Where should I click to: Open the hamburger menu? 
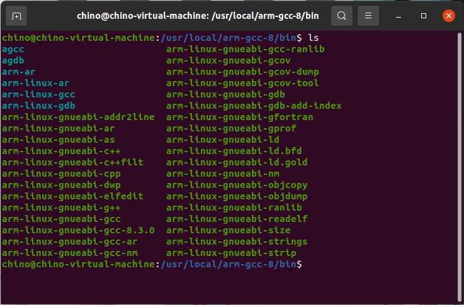[368, 16]
